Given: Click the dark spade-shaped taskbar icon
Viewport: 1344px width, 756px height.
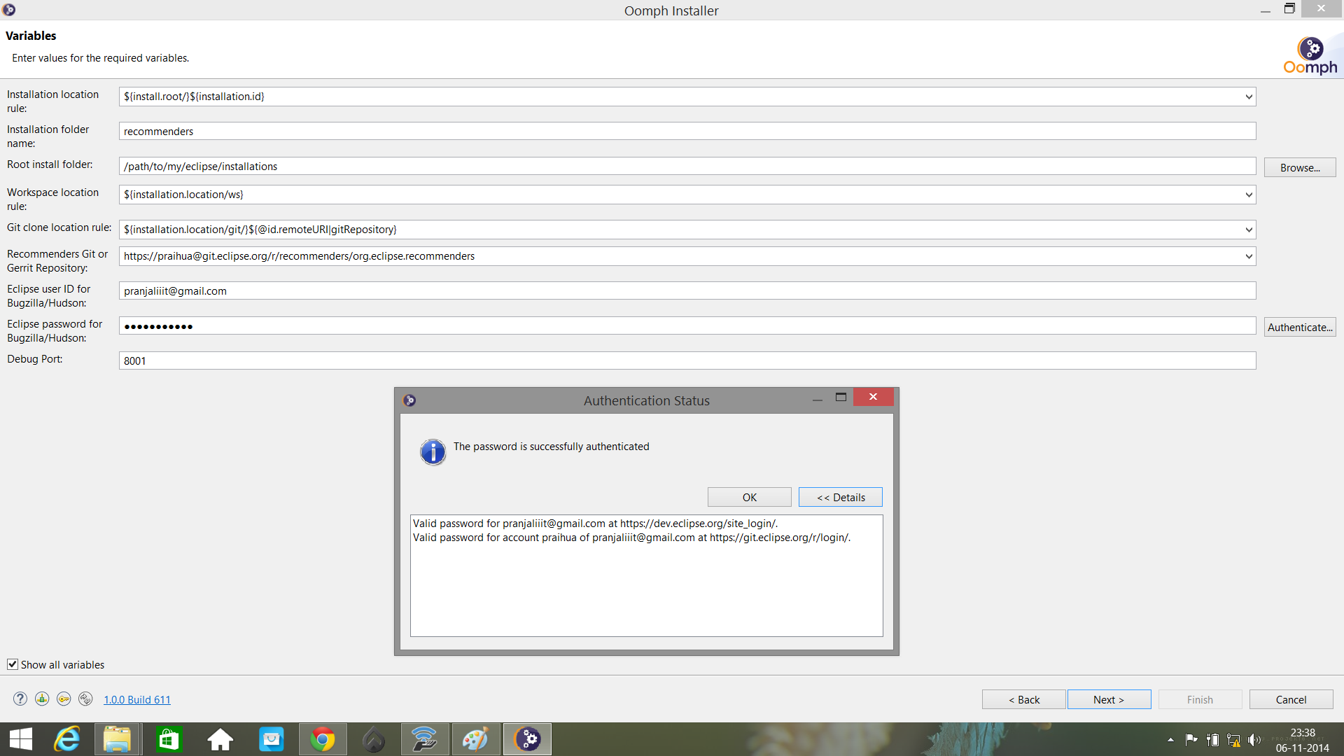Looking at the screenshot, I should coord(374,739).
